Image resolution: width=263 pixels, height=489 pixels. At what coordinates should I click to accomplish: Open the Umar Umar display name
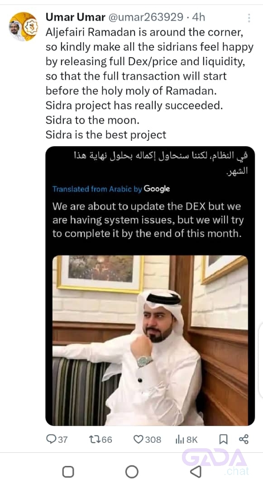[x=76, y=17]
